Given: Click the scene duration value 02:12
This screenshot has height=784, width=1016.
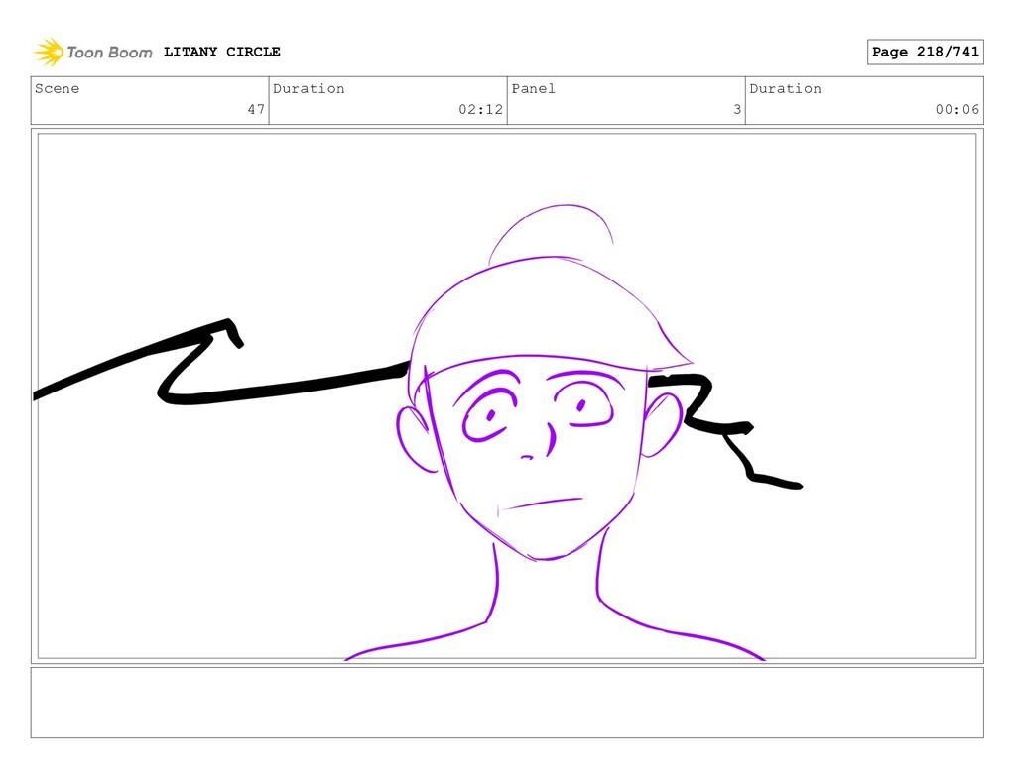Looking at the screenshot, I should point(481,109).
